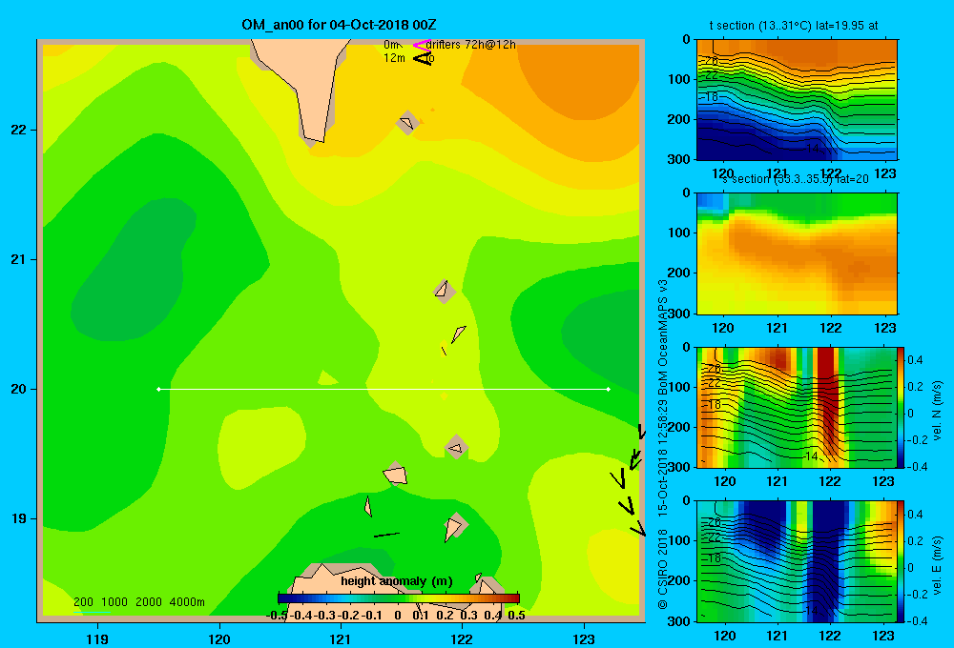Click the 26 isotherm label in temperature section
The height and width of the screenshot is (648, 954).
(x=712, y=61)
